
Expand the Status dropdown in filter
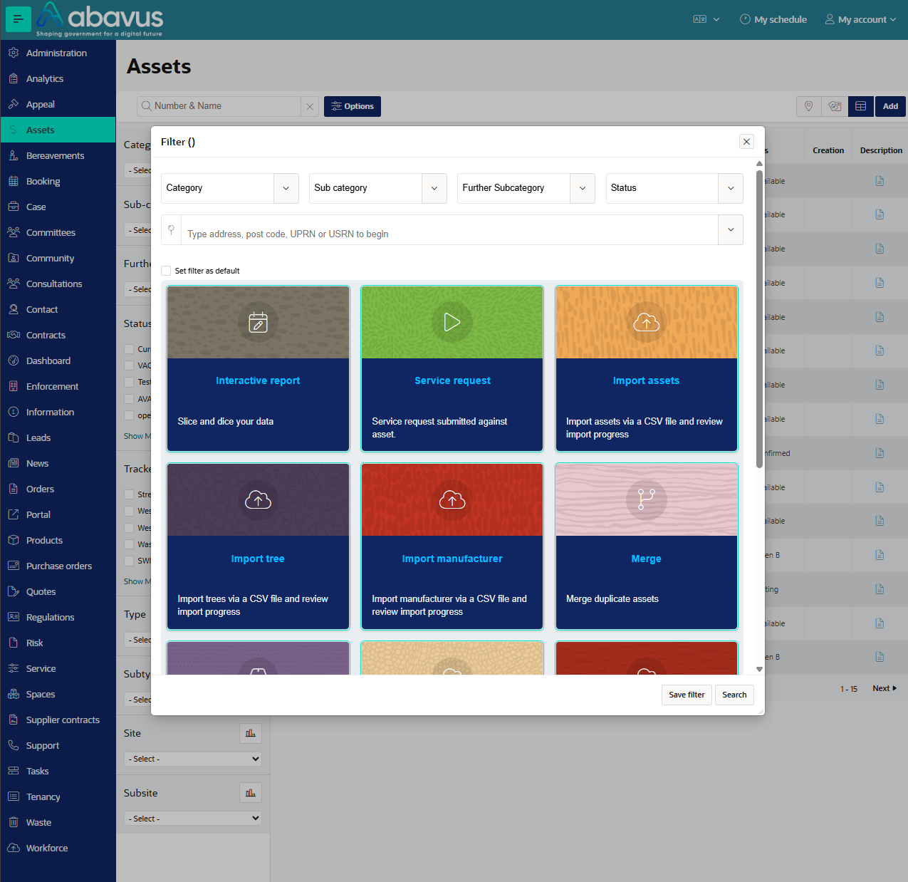pyautogui.click(x=731, y=188)
